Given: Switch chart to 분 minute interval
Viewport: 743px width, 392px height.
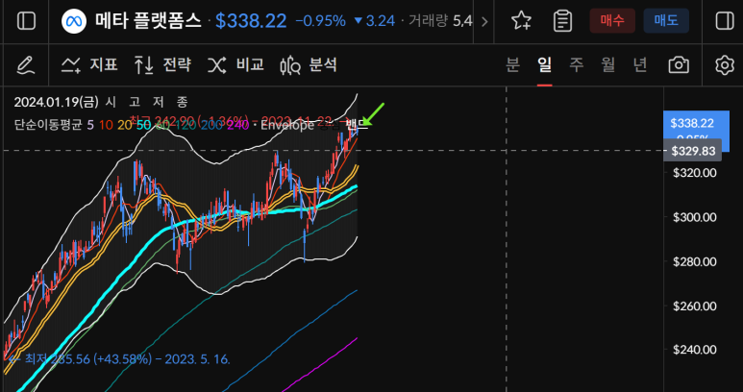Looking at the screenshot, I should click(512, 65).
